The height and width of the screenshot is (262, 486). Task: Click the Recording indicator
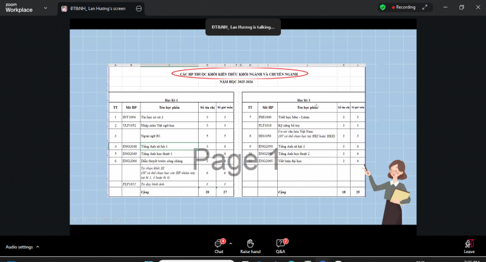(x=404, y=7)
